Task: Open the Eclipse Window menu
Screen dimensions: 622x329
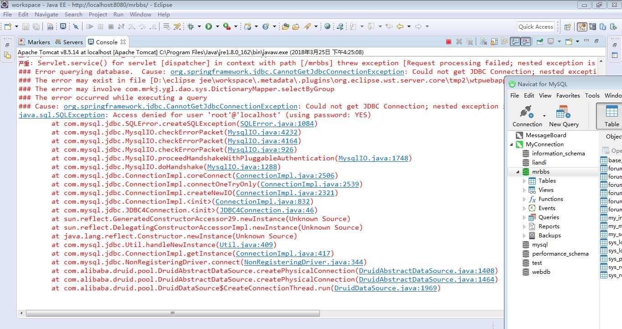Action: 140,14
